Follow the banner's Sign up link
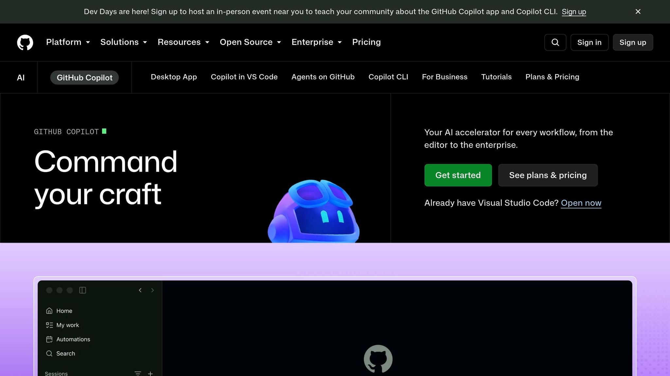670x376 pixels. tap(574, 12)
